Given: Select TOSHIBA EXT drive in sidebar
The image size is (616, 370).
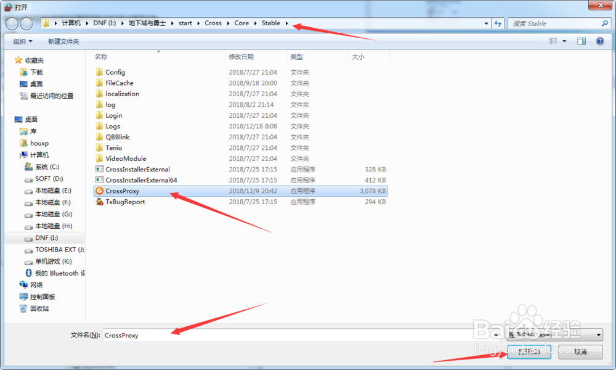Looking at the screenshot, I should (59, 250).
